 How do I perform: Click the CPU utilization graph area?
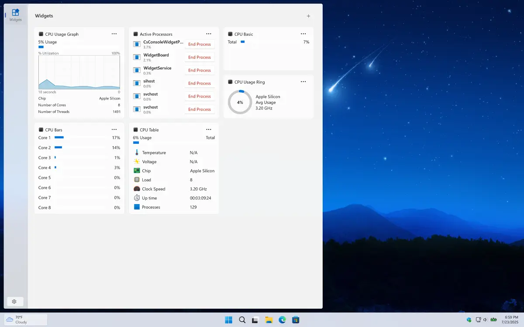point(79,72)
